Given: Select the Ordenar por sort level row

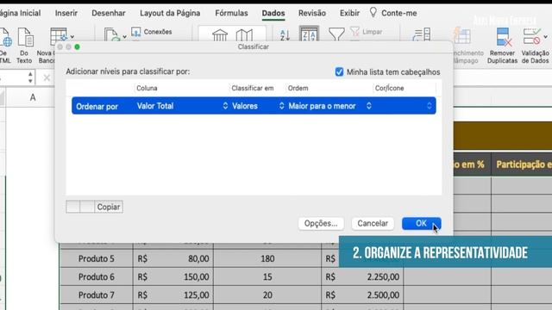Looking at the screenshot, I should [x=254, y=106].
